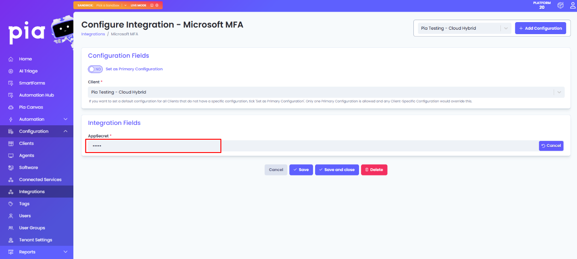Collapse the Configuration sidebar section
Viewport: 577px width, 259px height.
tap(65, 131)
